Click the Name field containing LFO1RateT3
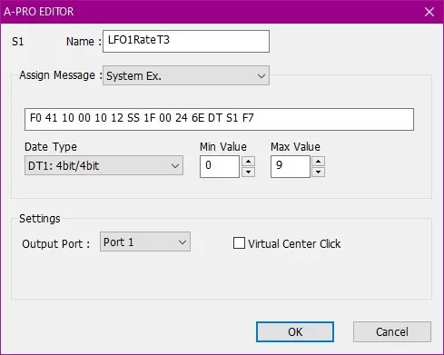Screen dimensions: 444x355 click(186, 41)
